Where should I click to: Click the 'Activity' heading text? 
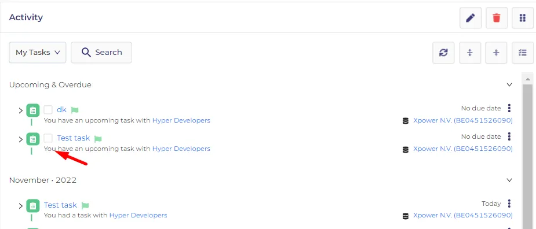pos(26,17)
